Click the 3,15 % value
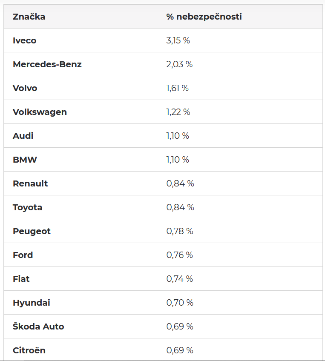Screen dimensions: 325x361 tap(178, 40)
